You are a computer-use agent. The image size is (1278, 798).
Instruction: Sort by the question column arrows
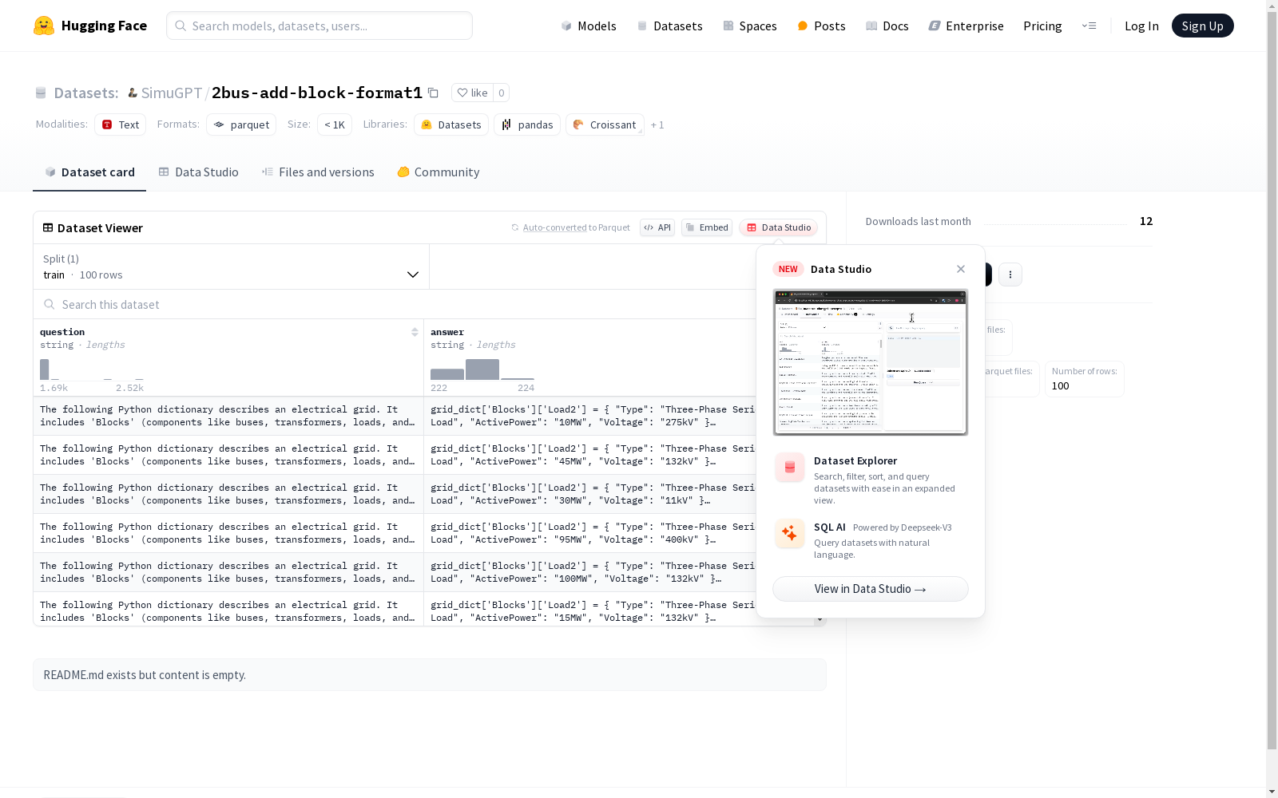[415, 332]
